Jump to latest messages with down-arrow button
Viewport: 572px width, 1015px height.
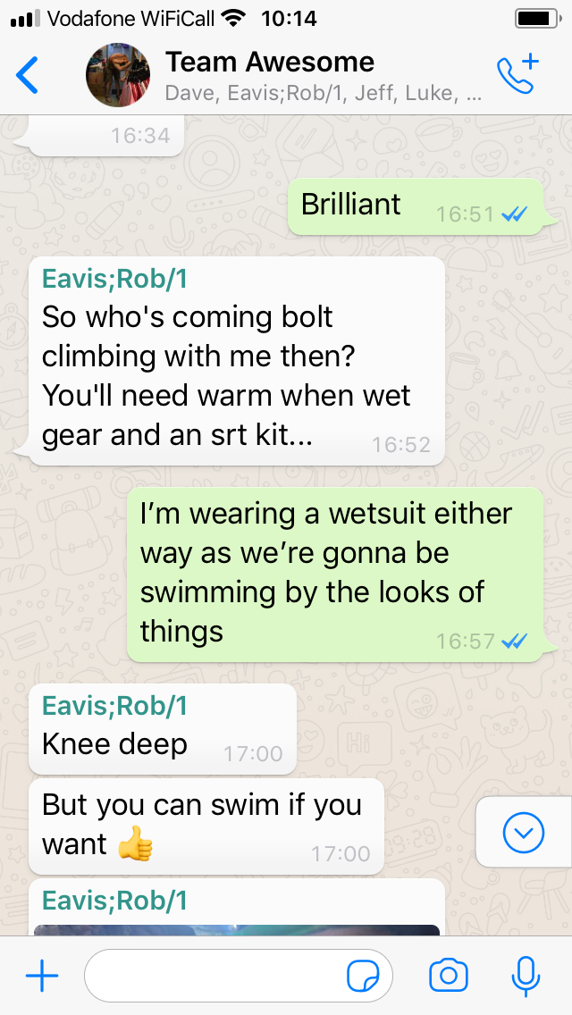point(524,833)
